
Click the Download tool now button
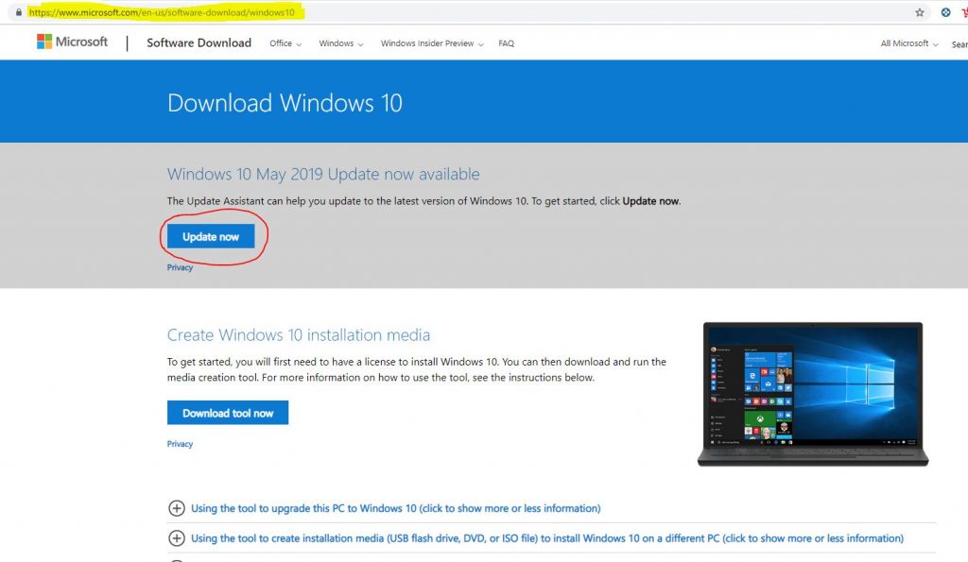pos(228,412)
